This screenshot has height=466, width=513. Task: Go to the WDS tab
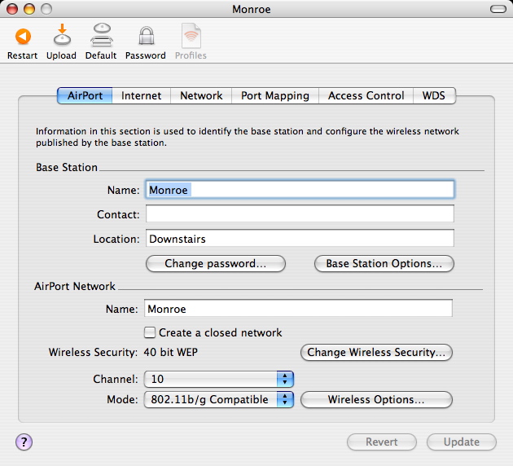point(434,95)
